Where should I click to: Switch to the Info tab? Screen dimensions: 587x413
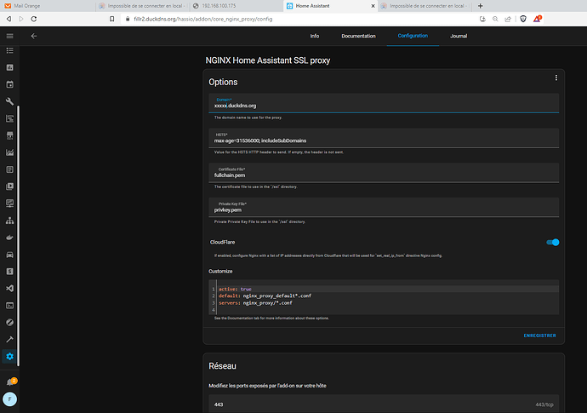click(315, 36)
